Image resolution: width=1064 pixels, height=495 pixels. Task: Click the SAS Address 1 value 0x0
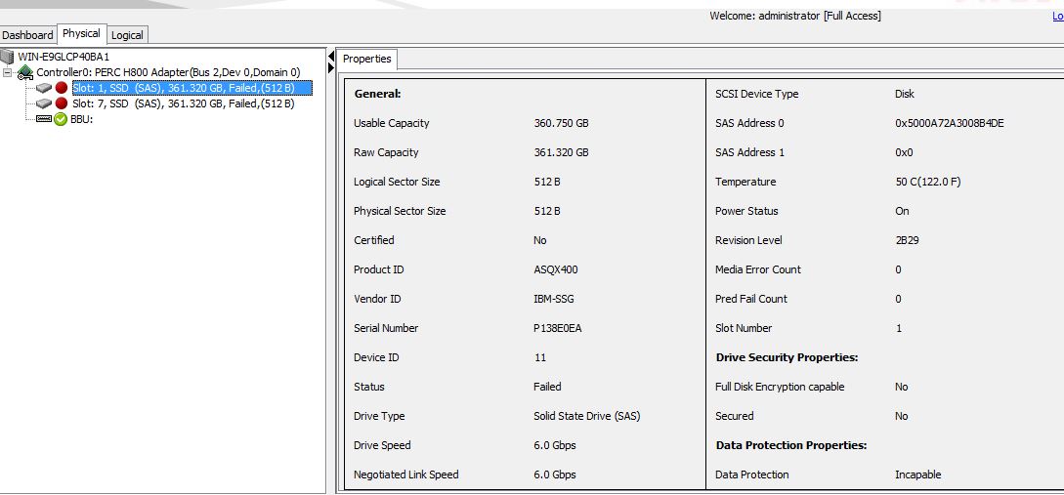coord(904,152)
